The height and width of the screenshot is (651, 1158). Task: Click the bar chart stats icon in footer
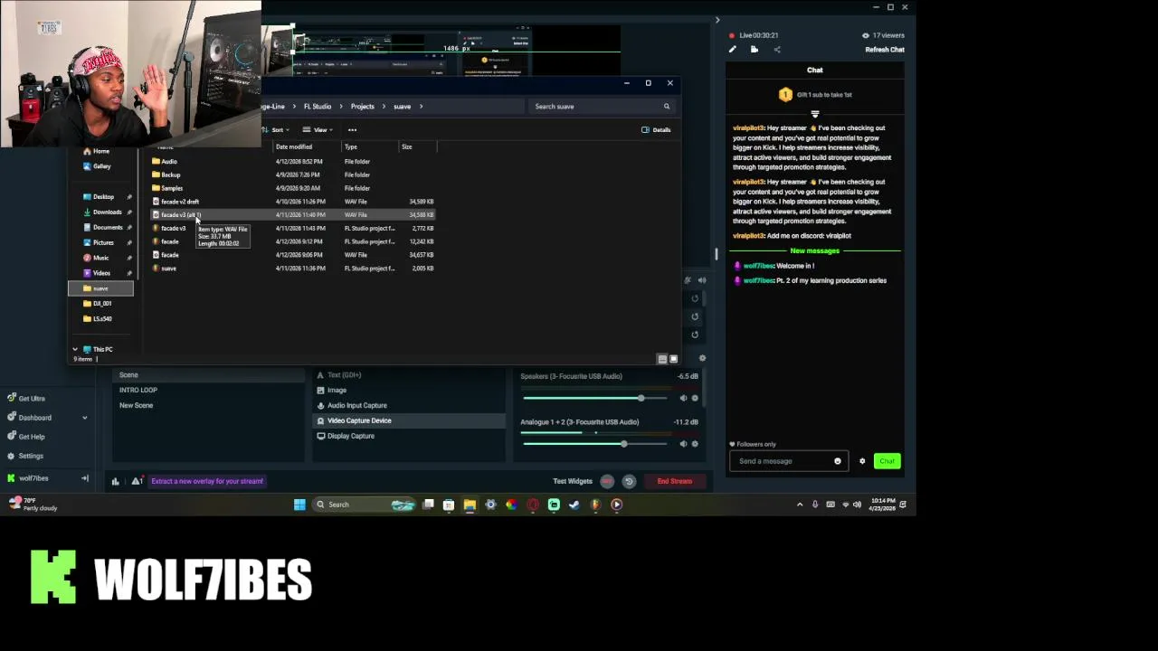tap(115, 481)
